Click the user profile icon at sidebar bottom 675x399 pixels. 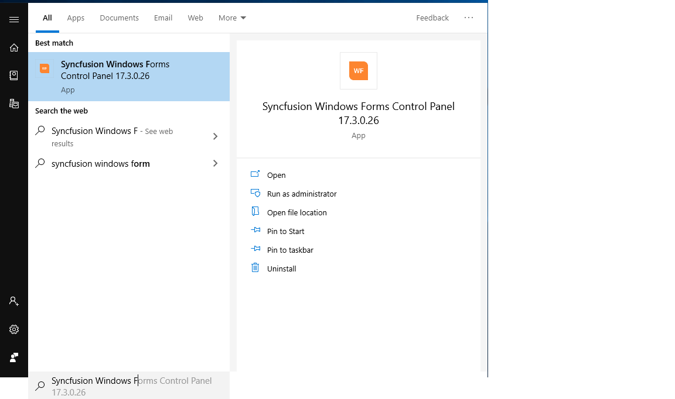click(13, 357)
